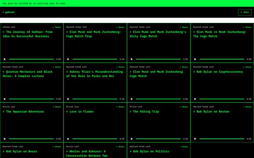Seek in 'The Hiking Trip' progress bar

[x=158, y=139]
